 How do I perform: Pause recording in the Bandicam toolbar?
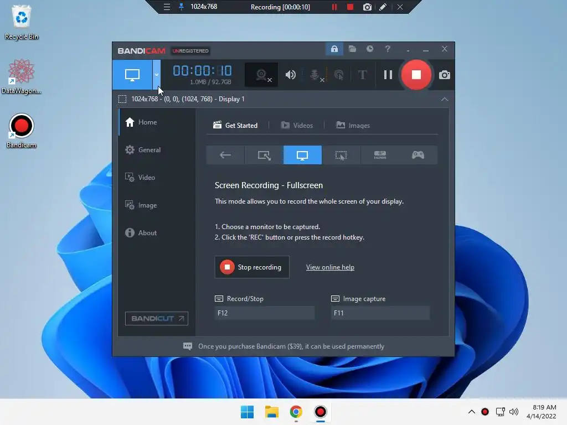[388, 75]
